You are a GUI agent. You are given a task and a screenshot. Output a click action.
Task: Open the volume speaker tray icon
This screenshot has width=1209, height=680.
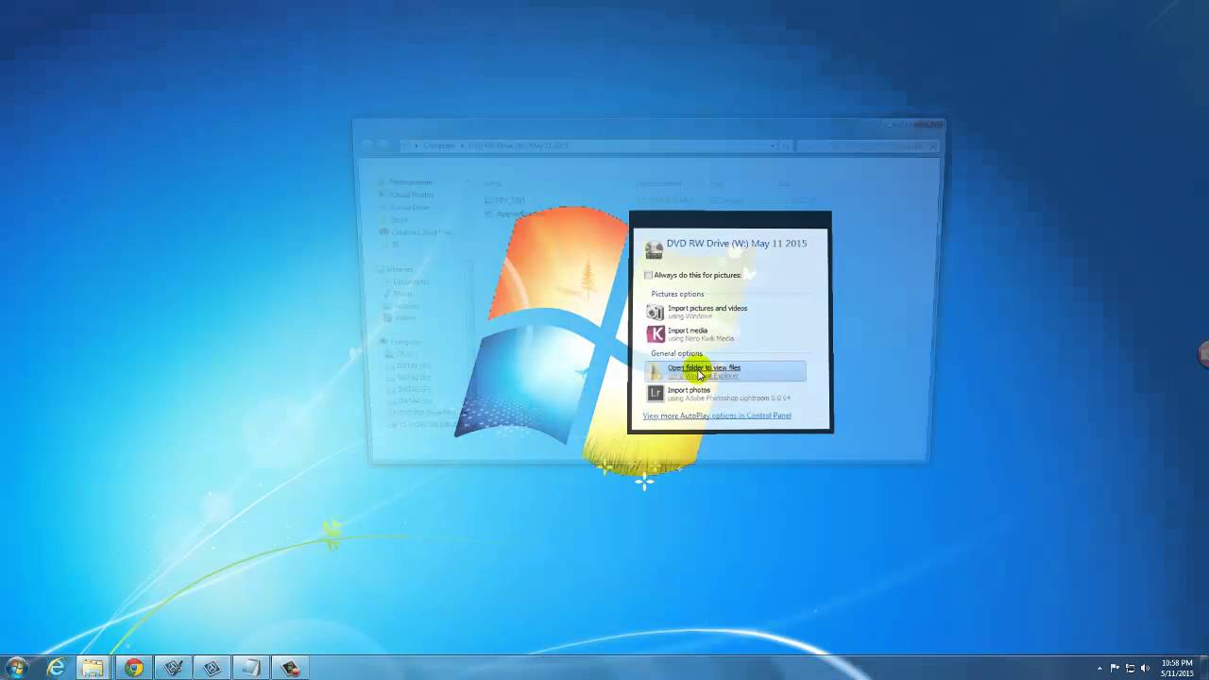tap(1145, 668)
